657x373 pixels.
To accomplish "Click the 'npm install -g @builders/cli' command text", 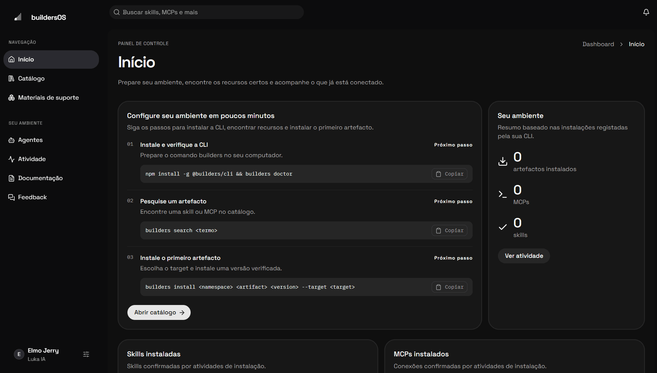I will point(219,174).
